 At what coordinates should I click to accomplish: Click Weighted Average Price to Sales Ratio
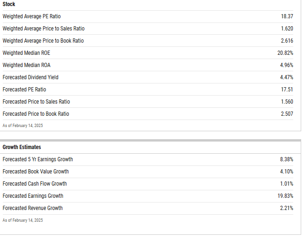[x=44, y=29]
